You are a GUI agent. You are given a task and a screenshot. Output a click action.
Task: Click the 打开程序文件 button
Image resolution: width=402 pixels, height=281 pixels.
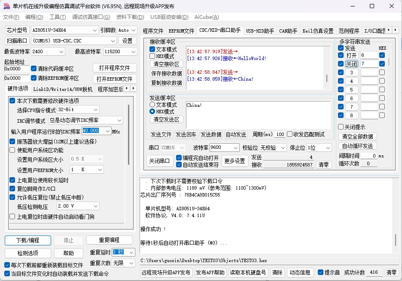coord(115,68)
